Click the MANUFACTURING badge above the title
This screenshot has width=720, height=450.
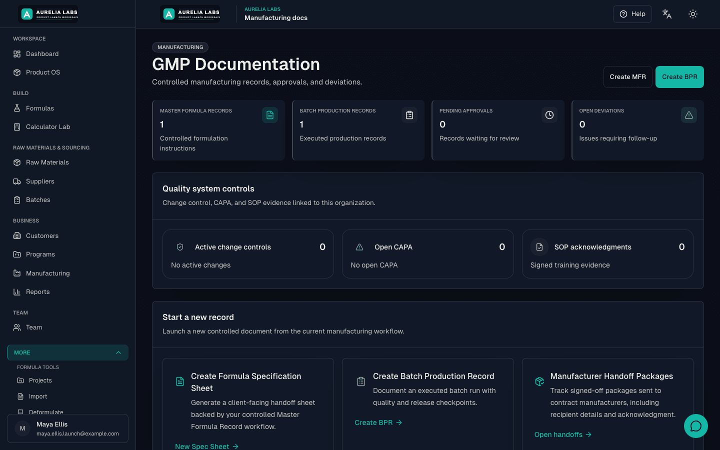[x=180, y=47]
